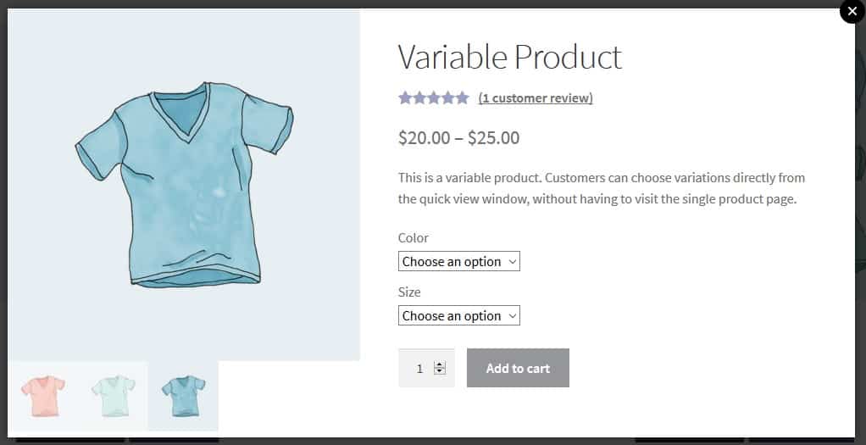This screenshot has width=866, height=445.
Task: Open the Size option dropdown
Action: (459, 315)
